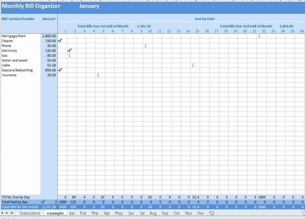Select the TOTAL Due by Day label
This screenshot has width=305, height=219.
pyautogui.click(x=16, y=197)
